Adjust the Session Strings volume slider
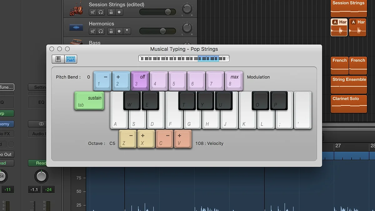The image size is (375, 211). [157, 12]
